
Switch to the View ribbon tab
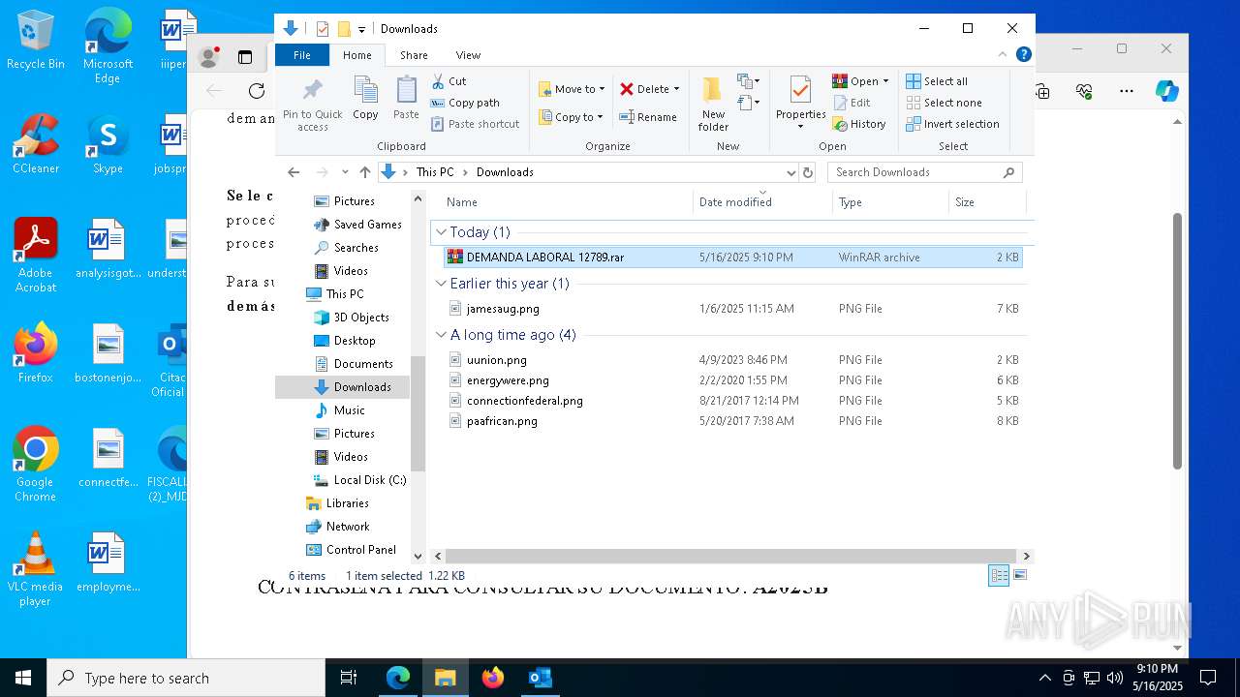tap(468, 55)
